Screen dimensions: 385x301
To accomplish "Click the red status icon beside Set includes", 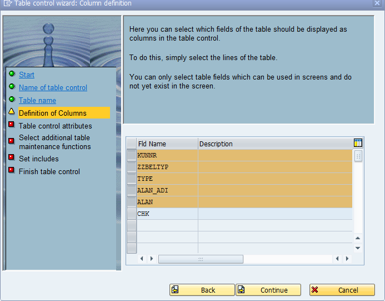I will pos(11,157).
